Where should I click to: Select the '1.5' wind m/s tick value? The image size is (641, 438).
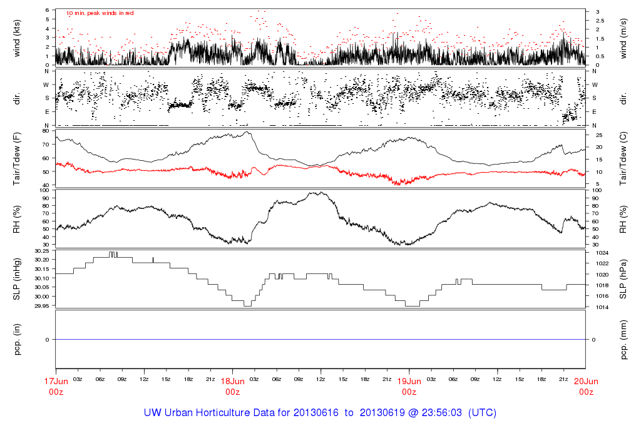click(x=600, y=39)
